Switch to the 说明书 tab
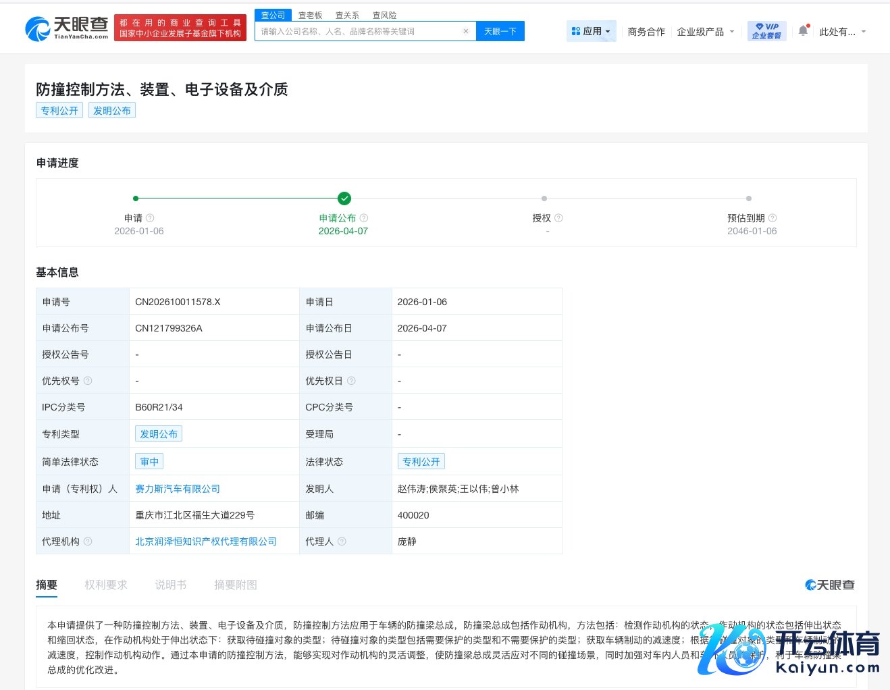This screenshot has height=690, width=890. [171, 585]
